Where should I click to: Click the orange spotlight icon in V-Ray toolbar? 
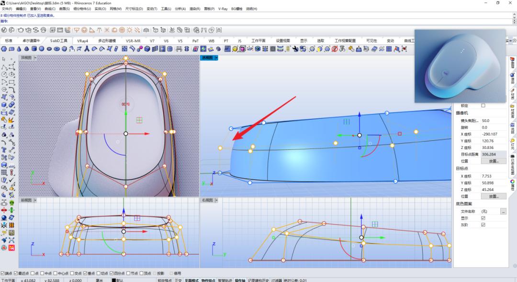click(91, 30)
